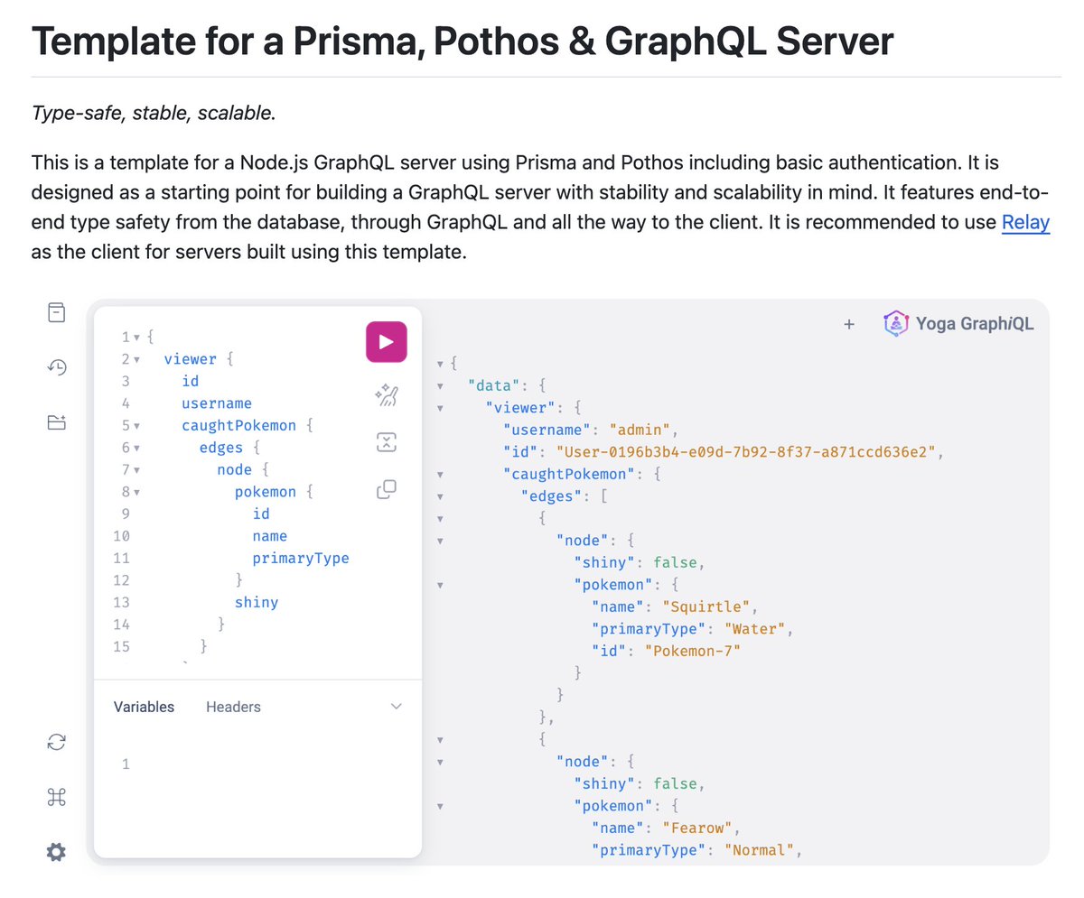1084x898 pixels.
Task: Fold caughtPokemon block at query line 5
Action: pos(136,426)
